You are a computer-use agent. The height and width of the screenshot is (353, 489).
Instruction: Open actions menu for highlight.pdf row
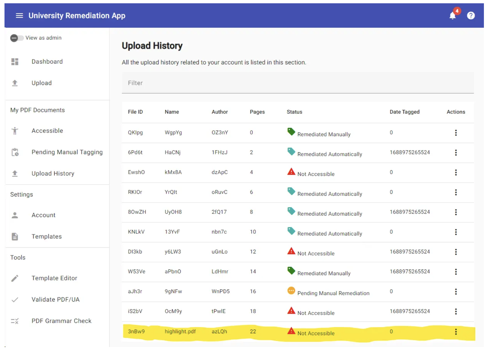coord(456,332)
